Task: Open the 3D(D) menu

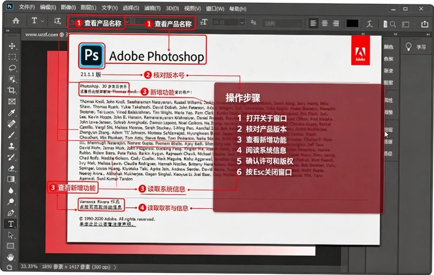Action: coord(172,9)
